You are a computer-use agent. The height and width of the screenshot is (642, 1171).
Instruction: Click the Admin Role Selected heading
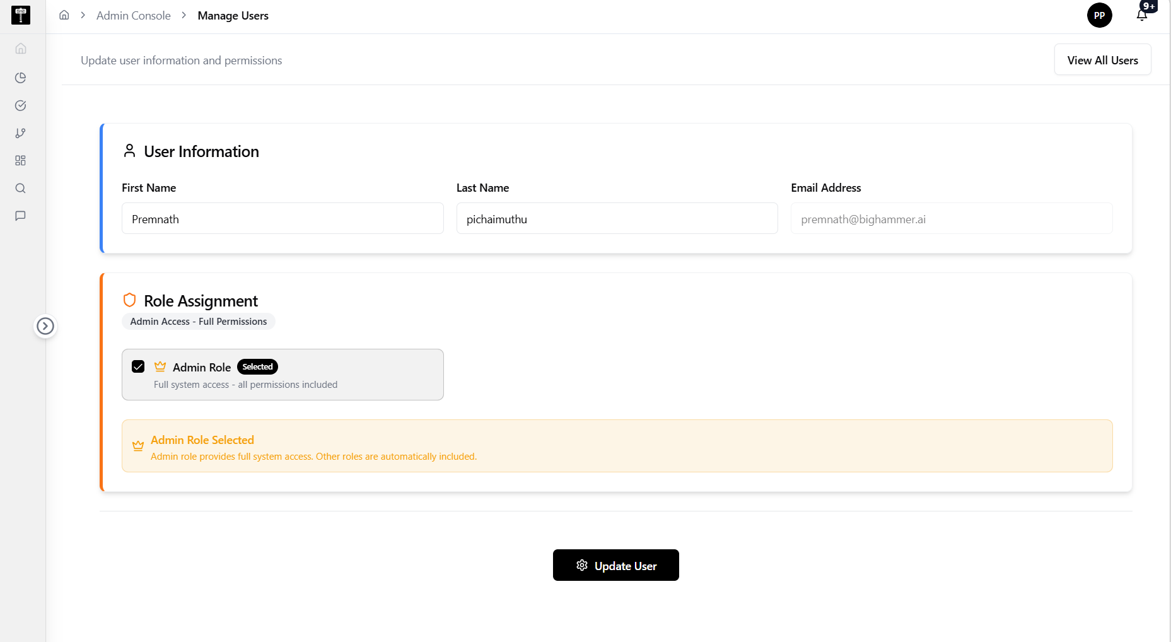[x=202, y=440]
